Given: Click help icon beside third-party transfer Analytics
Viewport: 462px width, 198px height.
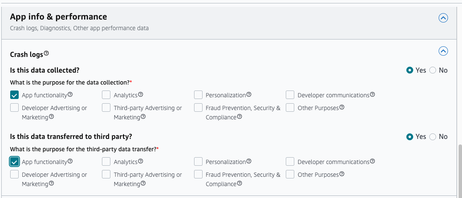Looking at the screenshot, I should coord(141,161).
